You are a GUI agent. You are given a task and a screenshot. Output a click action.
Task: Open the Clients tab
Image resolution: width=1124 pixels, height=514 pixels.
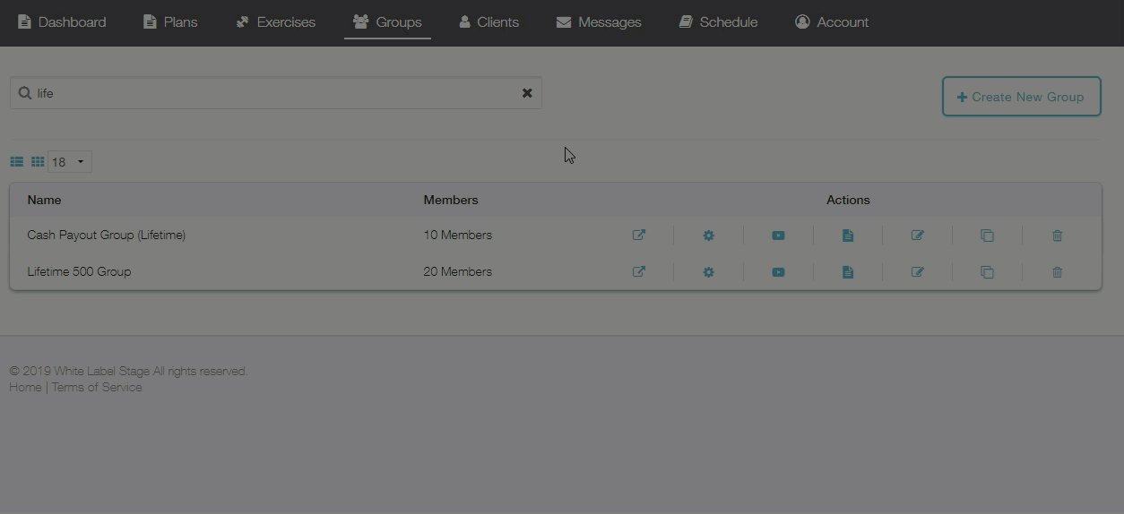click(489, 22)
